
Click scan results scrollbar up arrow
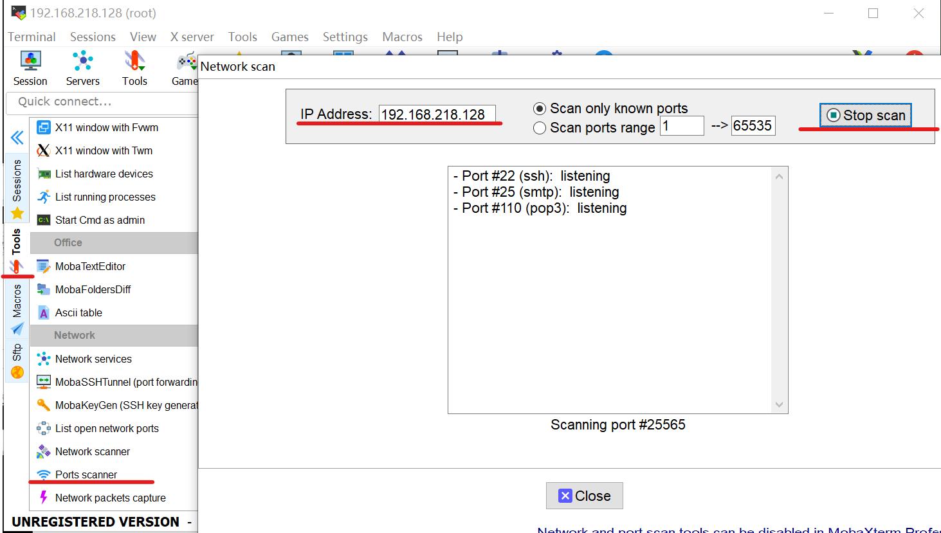779,176
